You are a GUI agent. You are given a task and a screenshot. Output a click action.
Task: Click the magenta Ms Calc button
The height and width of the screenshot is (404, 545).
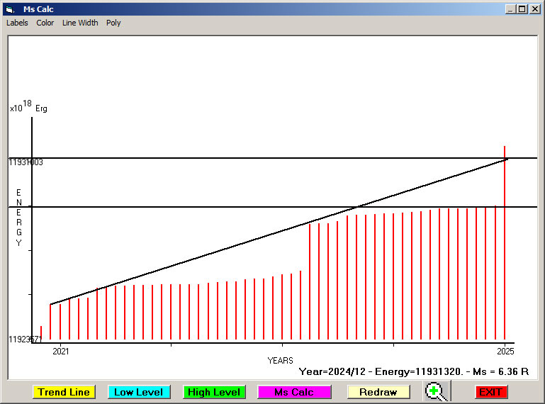point(294,392)
